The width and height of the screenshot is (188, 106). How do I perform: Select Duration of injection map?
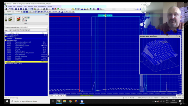coord(26,56)
